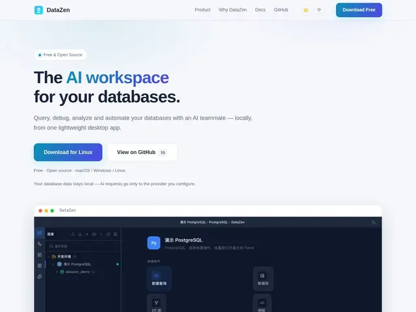
Task: Click the yellow 开发环境 folder icon
Action: click(54, 257)
